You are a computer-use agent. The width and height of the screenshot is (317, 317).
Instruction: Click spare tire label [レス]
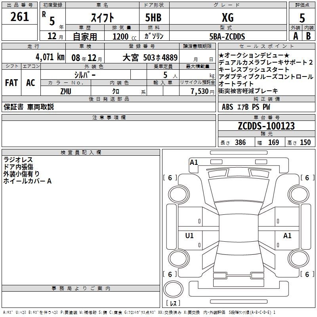pos(173,303)
